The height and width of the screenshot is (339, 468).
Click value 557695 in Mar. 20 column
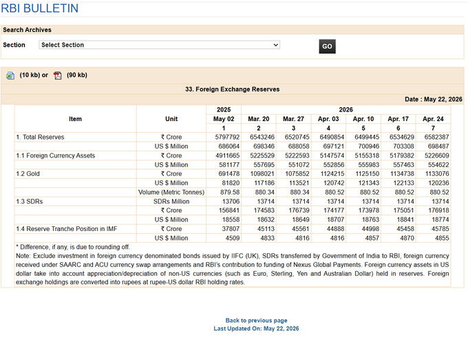click(x=264, y=165)
